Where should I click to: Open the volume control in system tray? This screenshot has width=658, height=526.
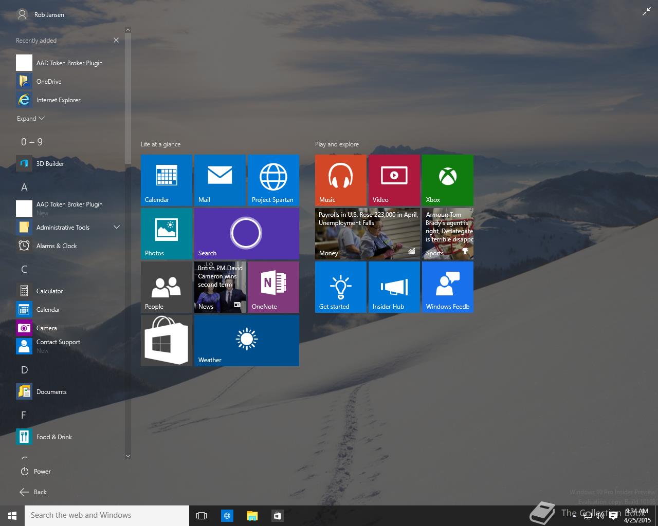point(600,516)
